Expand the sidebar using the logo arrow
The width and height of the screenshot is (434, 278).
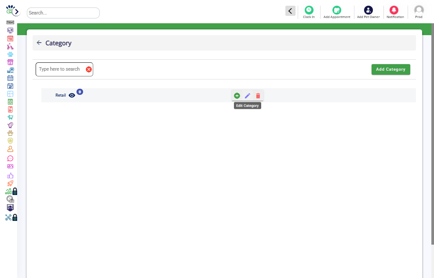click(17, 11)
